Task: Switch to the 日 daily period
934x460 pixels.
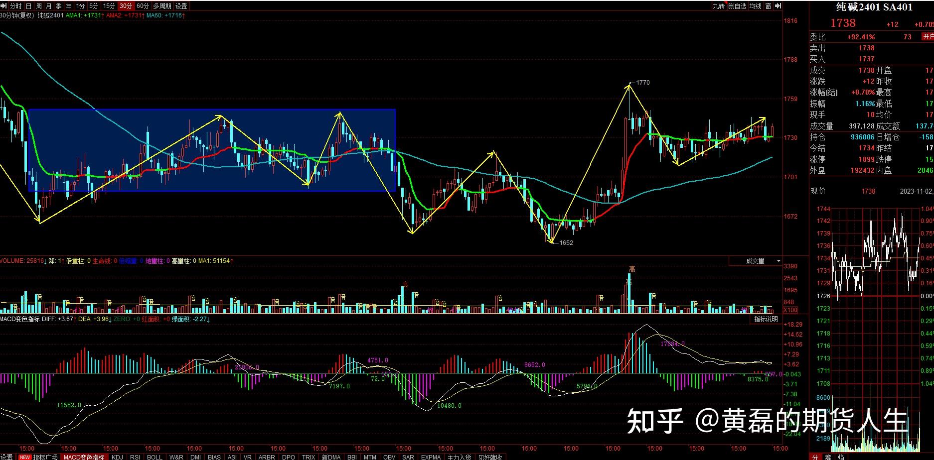Action: point(28,6)
